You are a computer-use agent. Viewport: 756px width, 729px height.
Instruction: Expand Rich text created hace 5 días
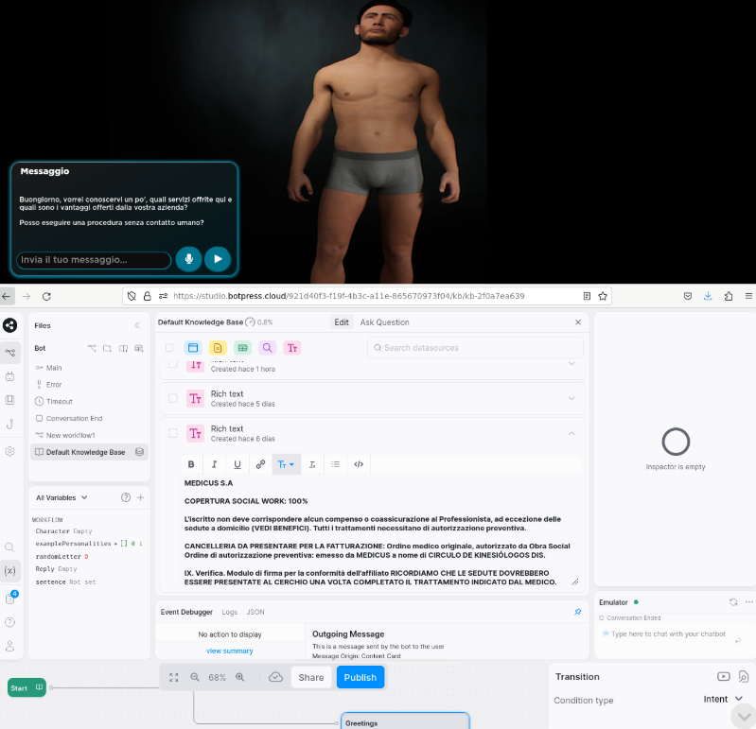click(x=571, y=398)
